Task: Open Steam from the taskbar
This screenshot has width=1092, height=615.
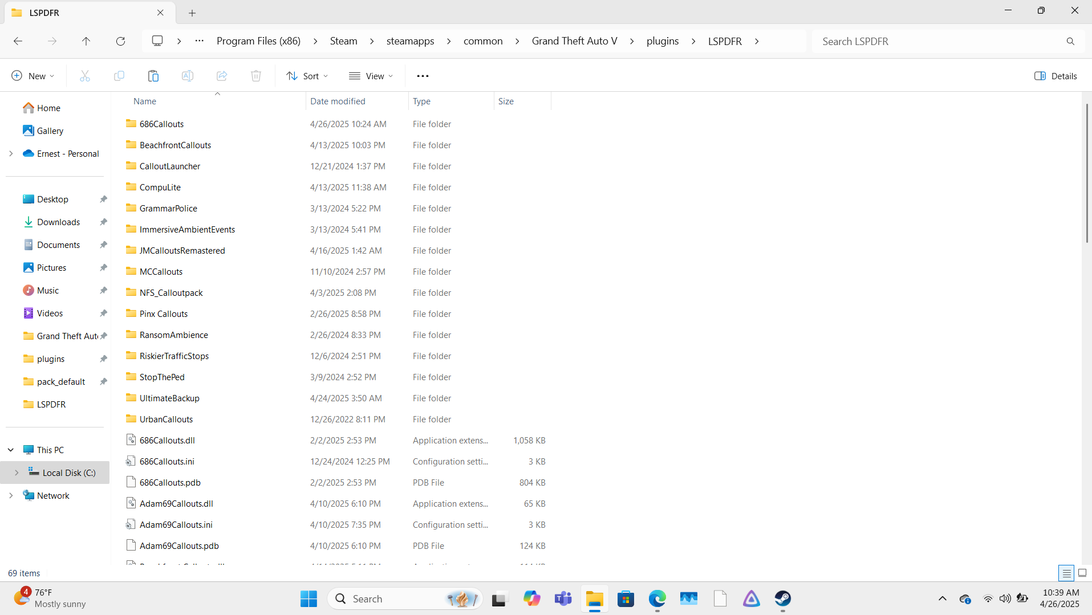Action: [x=782, y=598]
